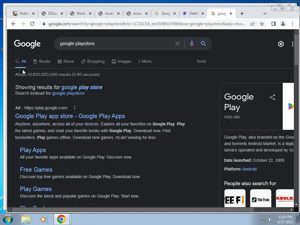Screen dimensions: 300x225
Task: Select the Books search tab
Action: (42, 62)
